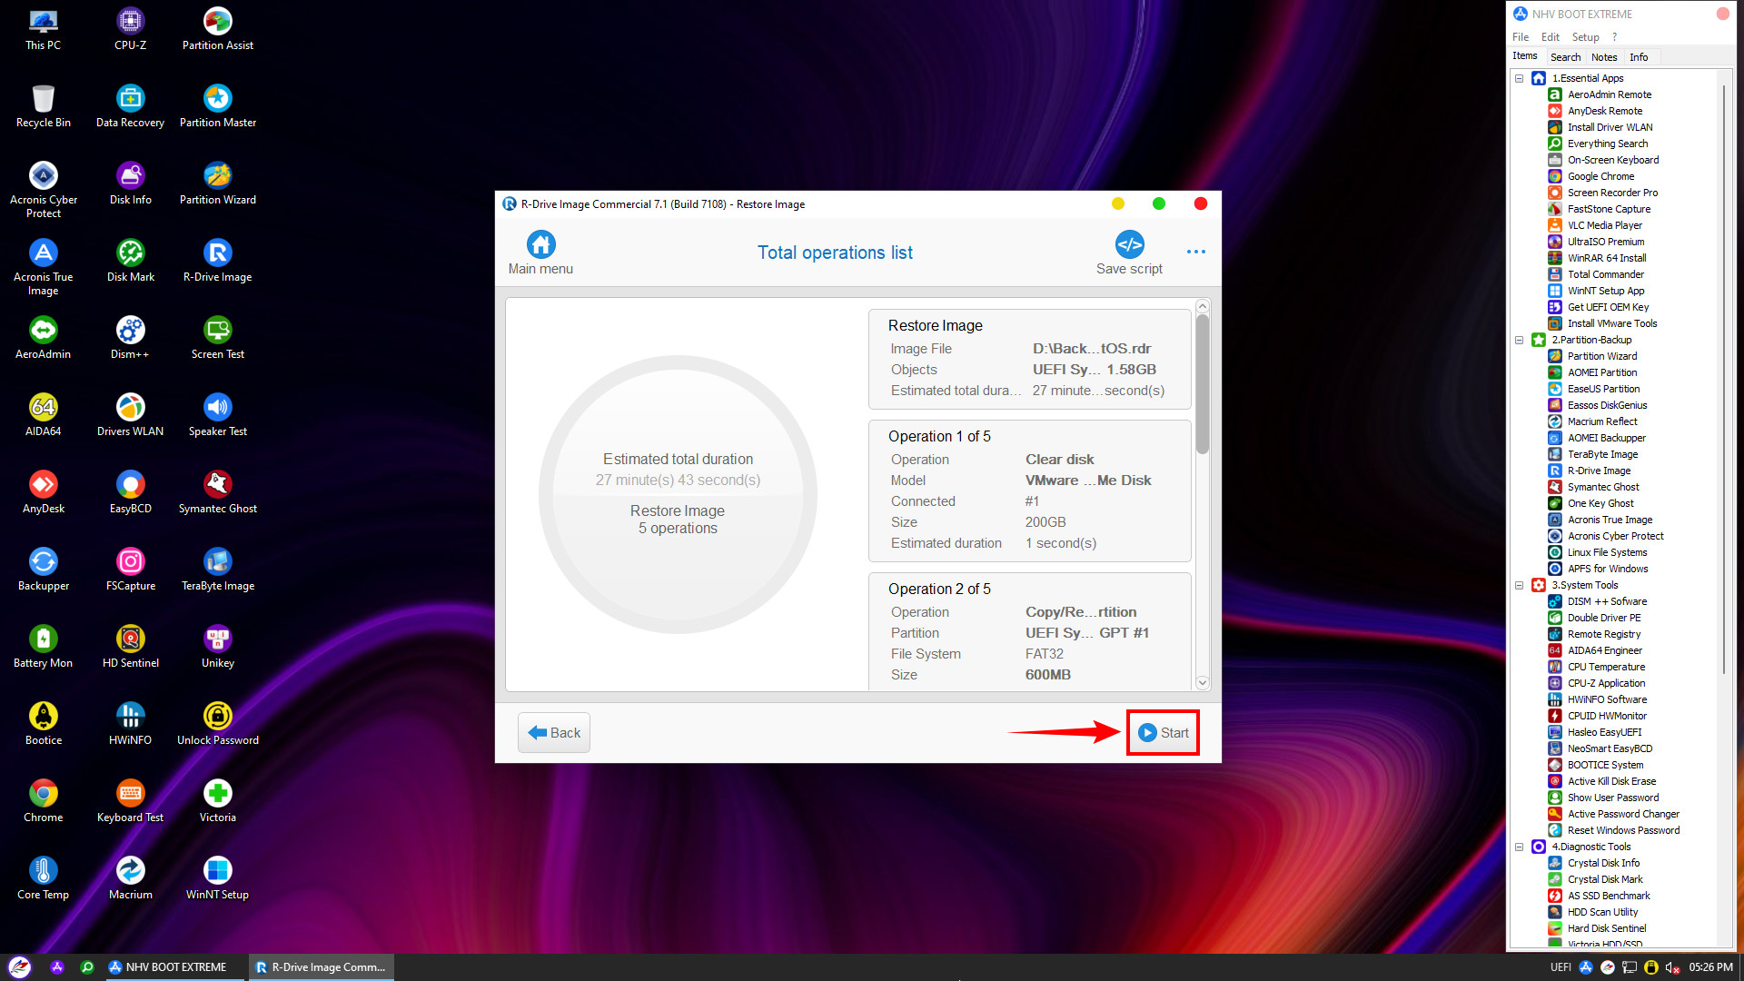This screenshot has width=1744, height=981.
Task: Select Disk Info desktop icon
Action: pyautogui.click(x=130, y=183)
